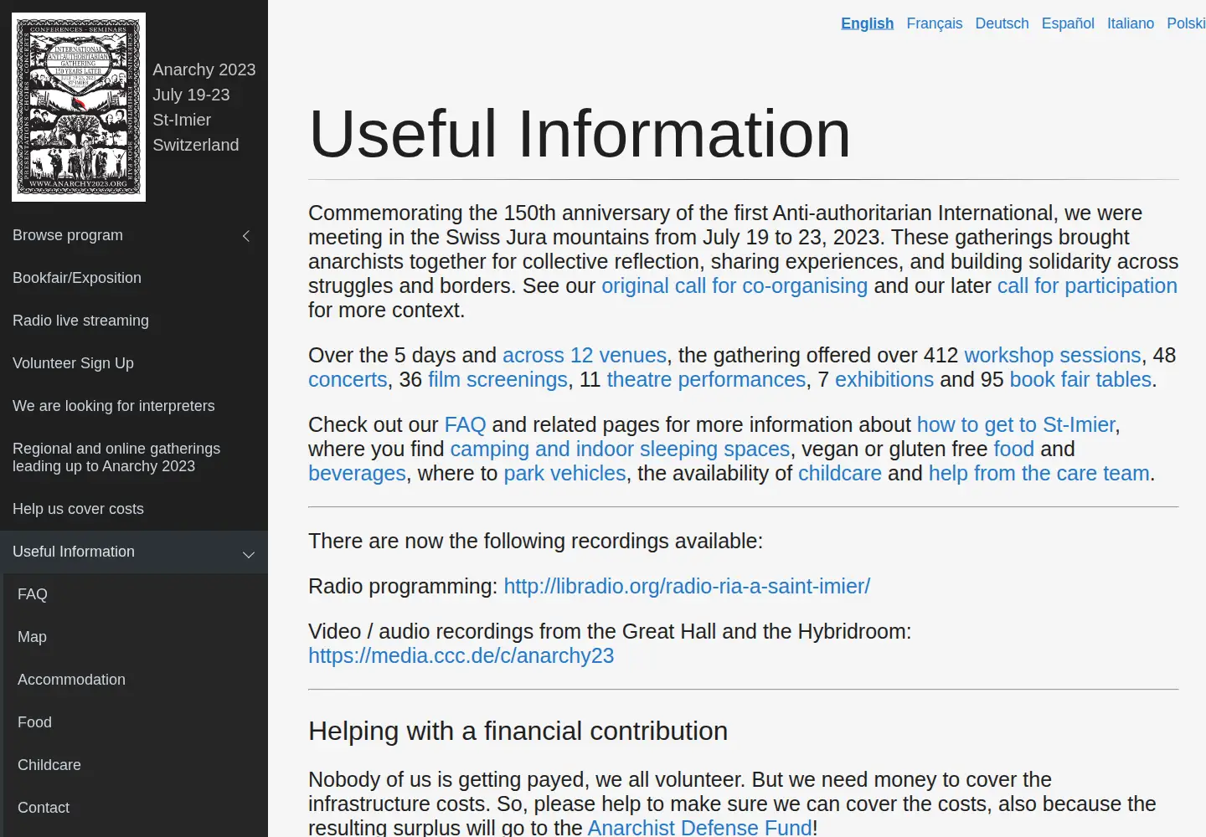This screenshot has width=1206, height=837.
Task: Open concerts link
Action: pyautogui.click(x=348, y=379)
